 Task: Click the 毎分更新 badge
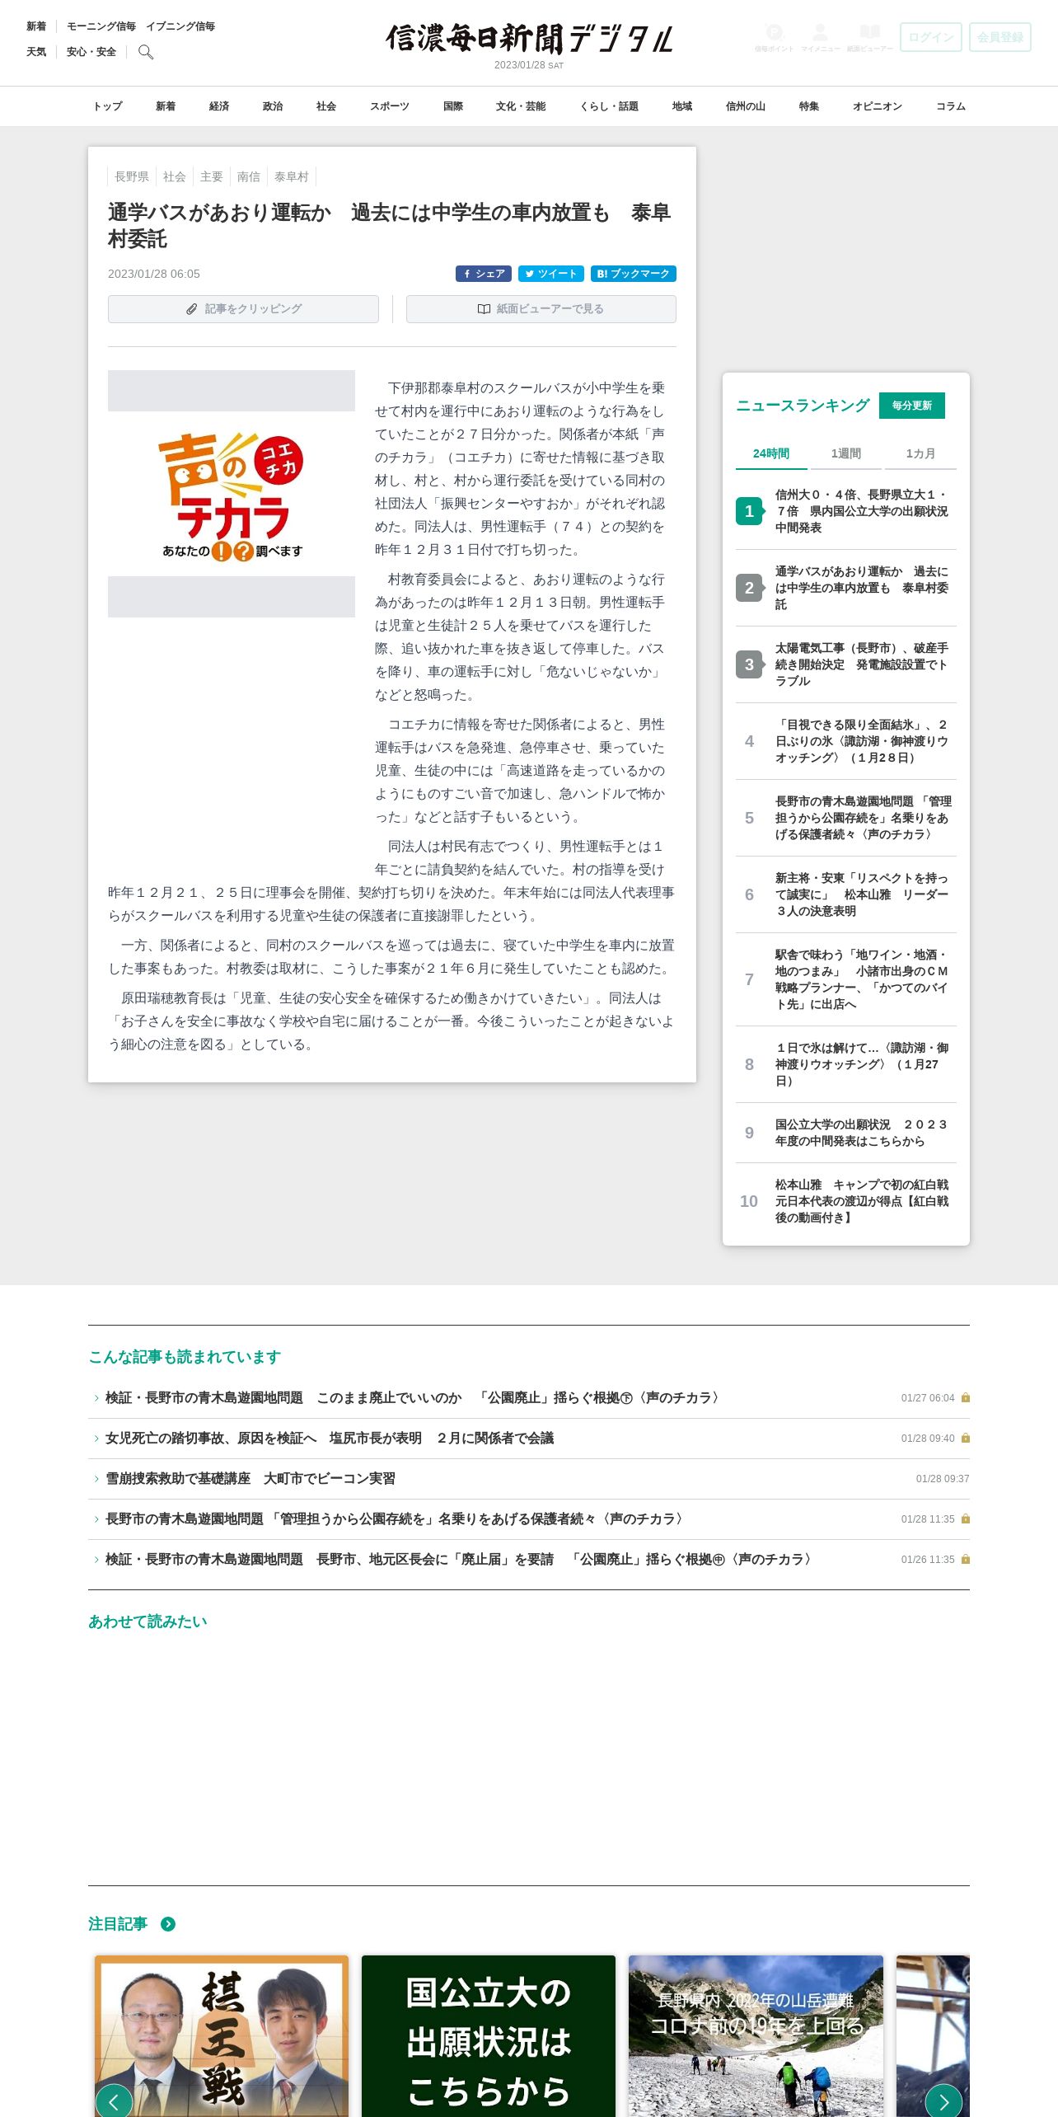[912, 406]
